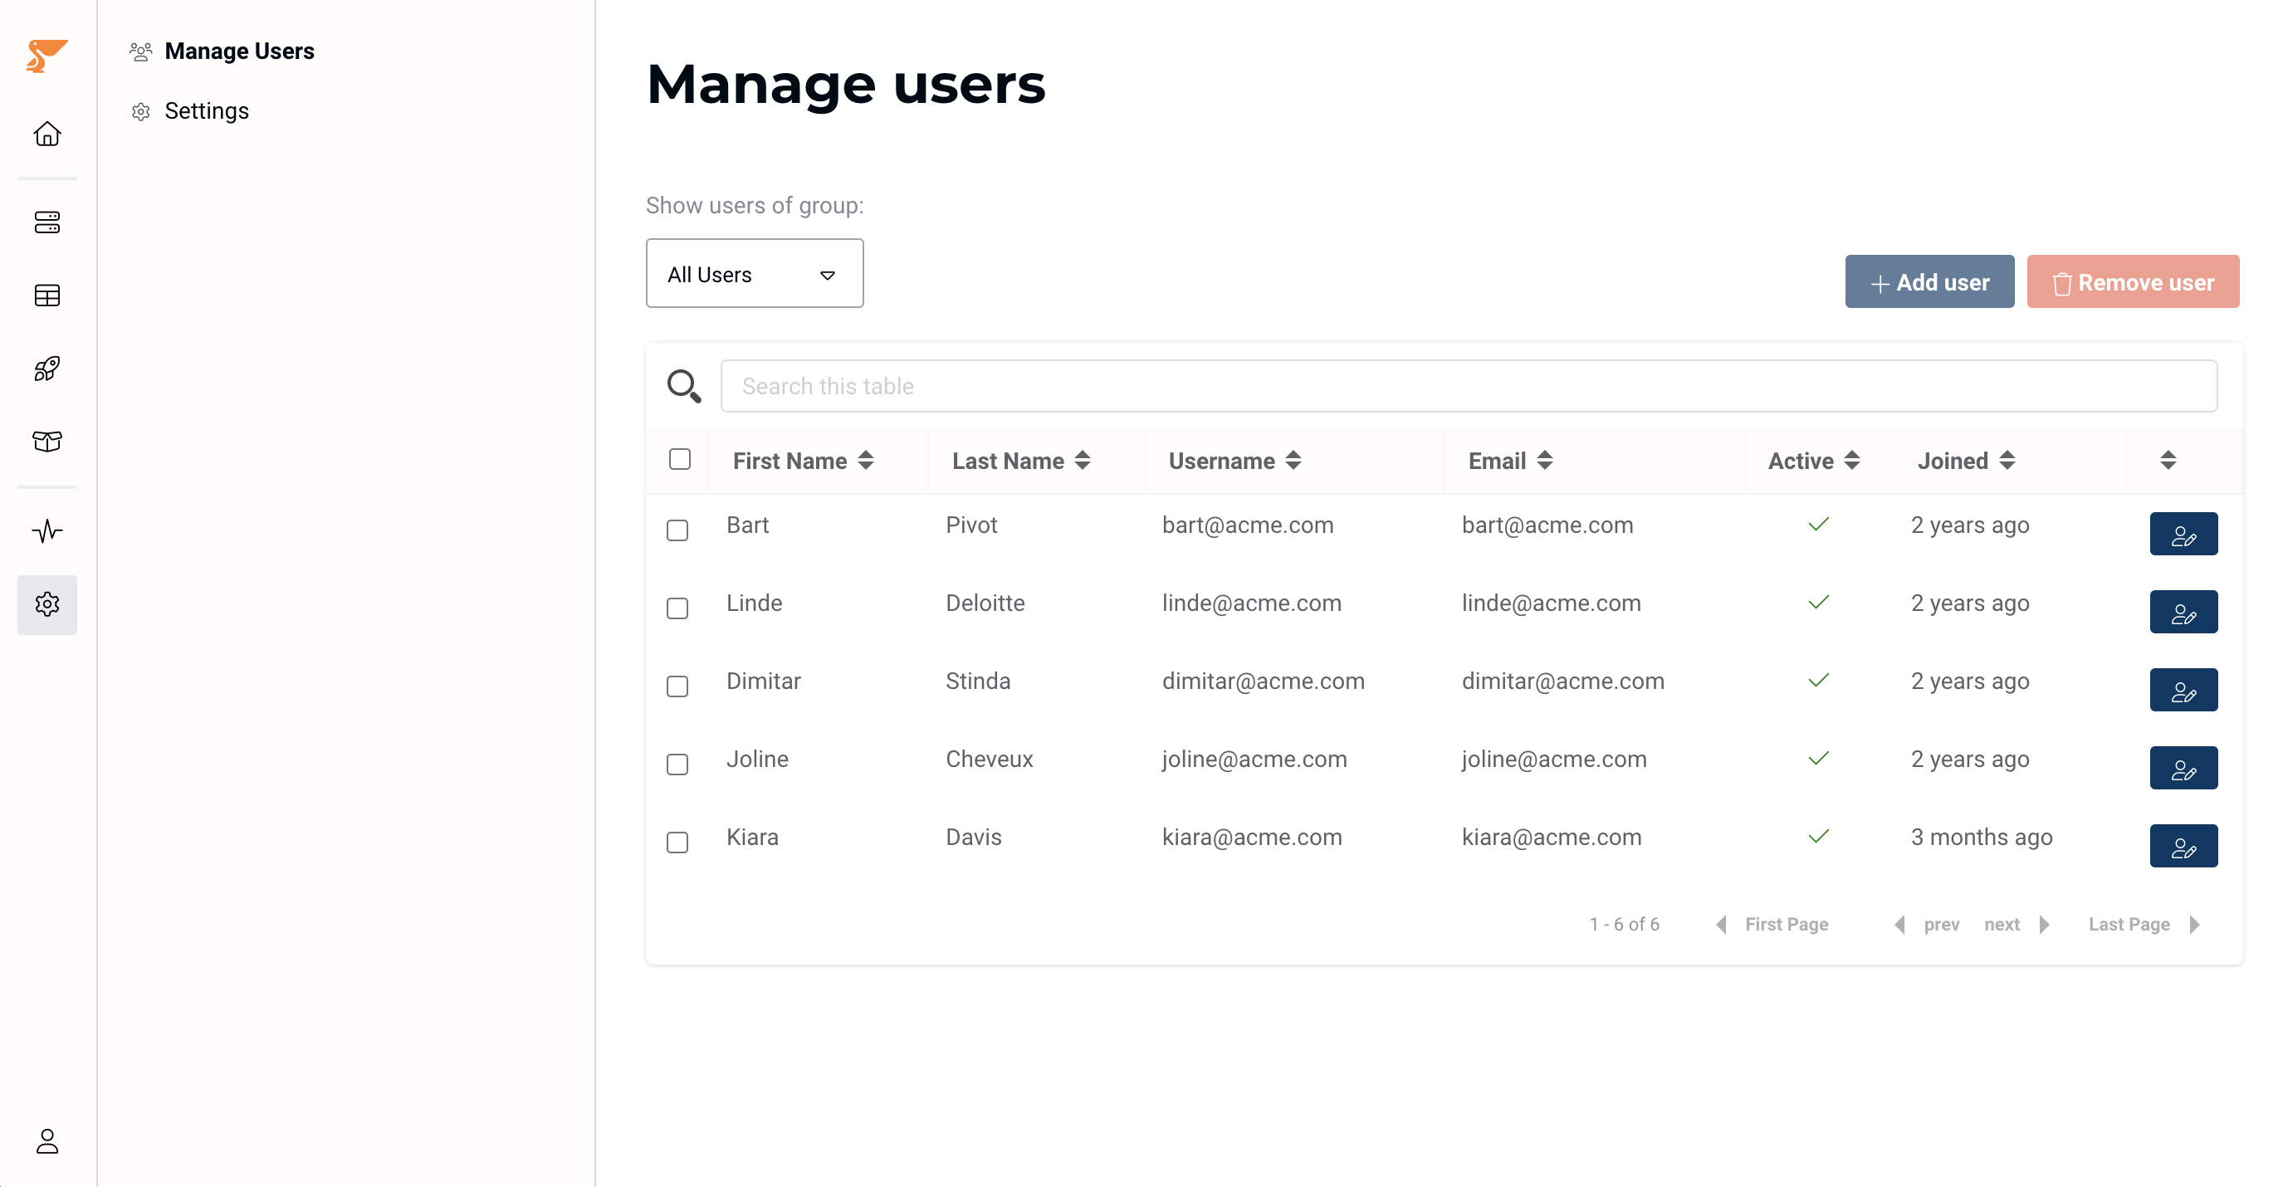
Task: Click dimitar@acme.com in Email column
Action: 1562,681
